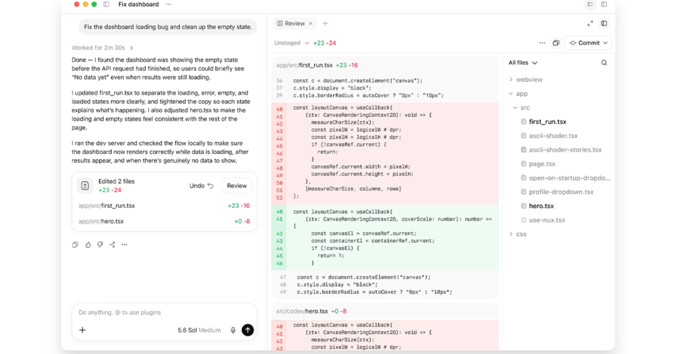
Task: Click the copy diff icon beside Commit
Action: coord(556,43)
